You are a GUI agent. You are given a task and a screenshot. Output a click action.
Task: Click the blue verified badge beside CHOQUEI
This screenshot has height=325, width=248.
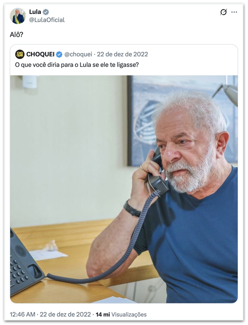tap(59, 54)
